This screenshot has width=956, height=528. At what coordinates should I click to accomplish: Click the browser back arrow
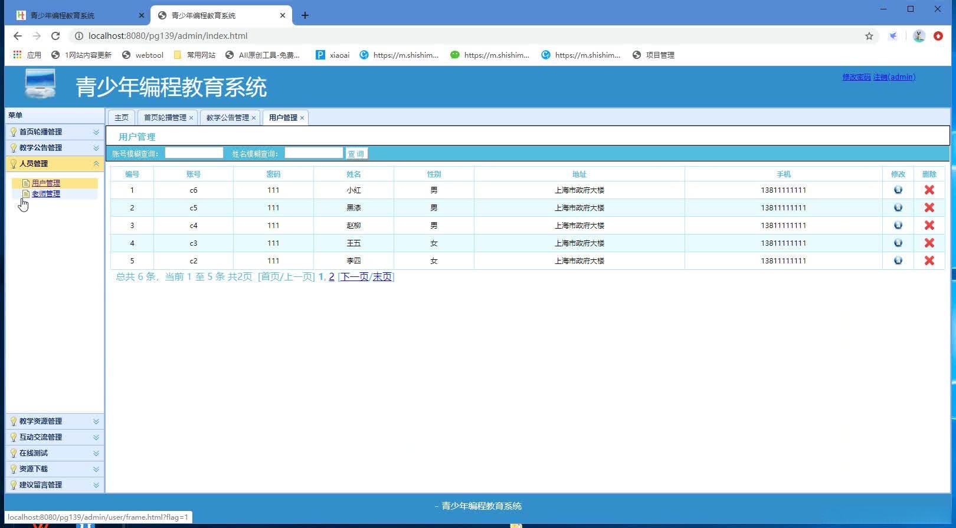pos(18,36)
